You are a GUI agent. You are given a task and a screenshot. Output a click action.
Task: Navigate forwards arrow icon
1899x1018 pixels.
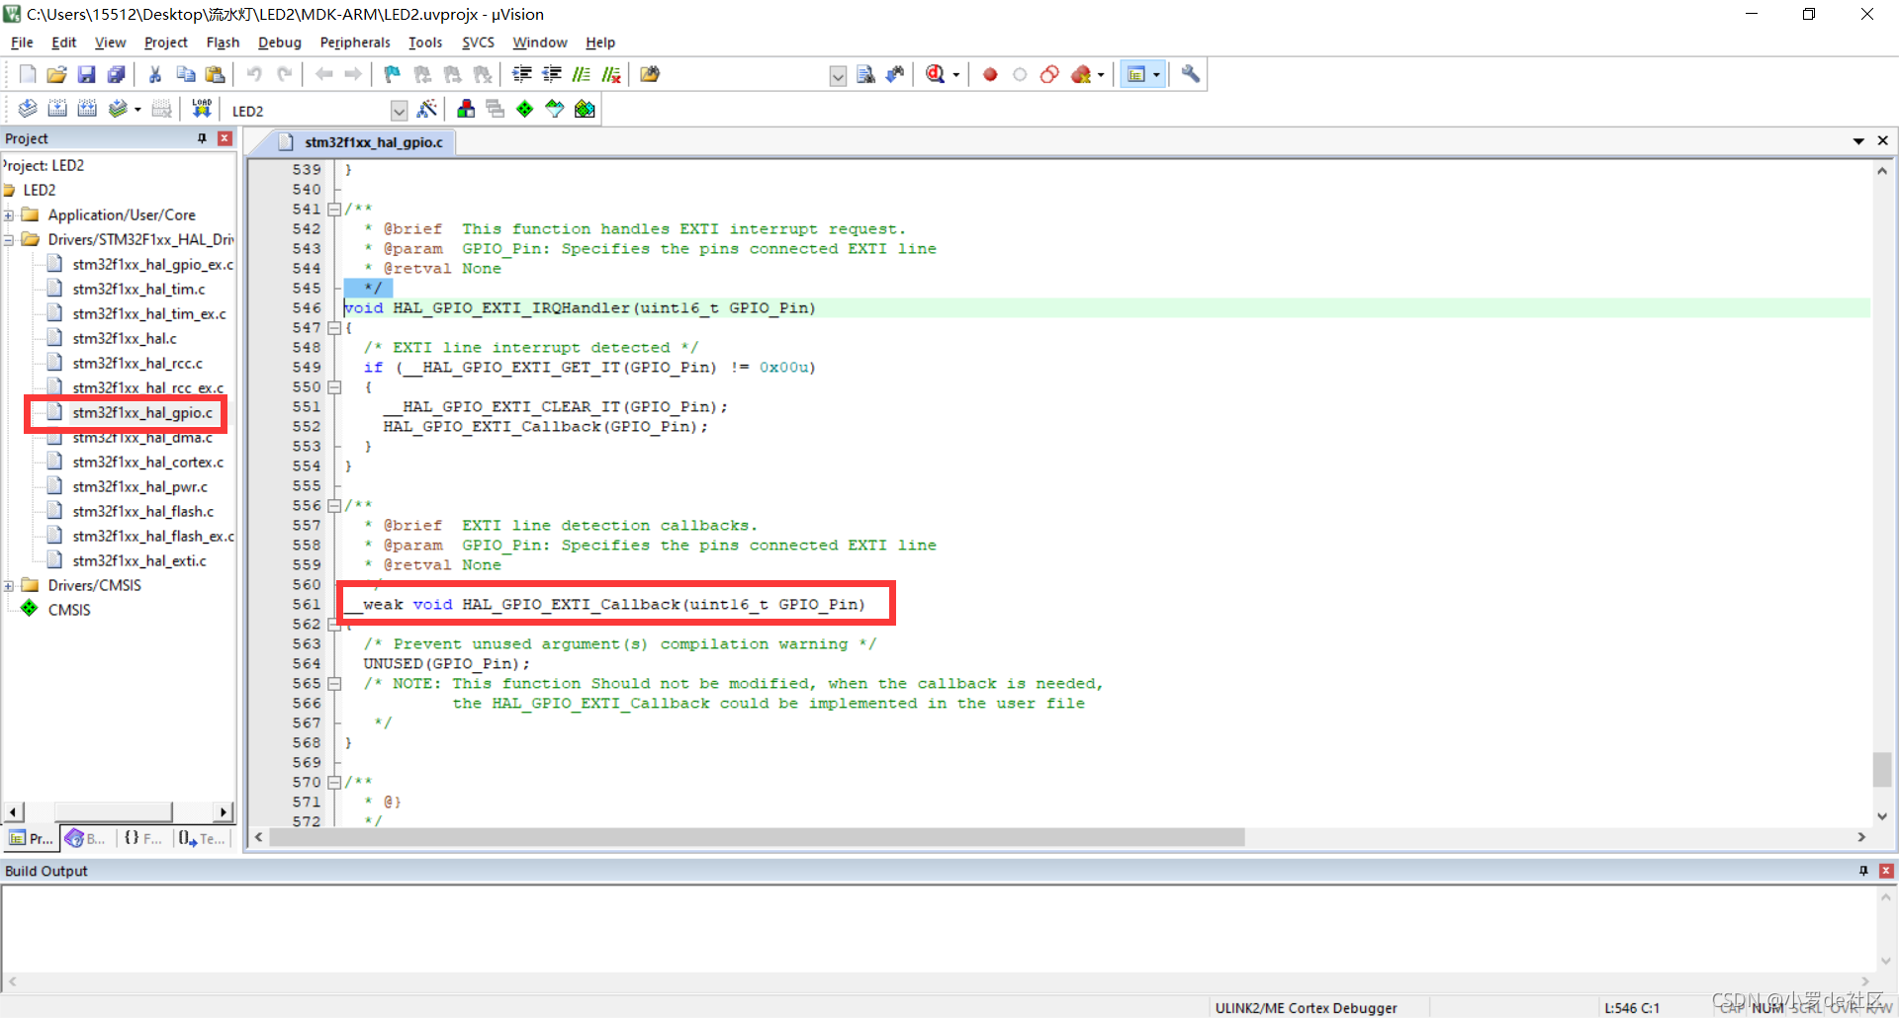[x=353, y=74]
